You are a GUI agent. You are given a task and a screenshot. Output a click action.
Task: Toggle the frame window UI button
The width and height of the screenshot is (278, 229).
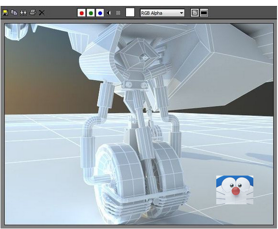(x=204, y=13)
